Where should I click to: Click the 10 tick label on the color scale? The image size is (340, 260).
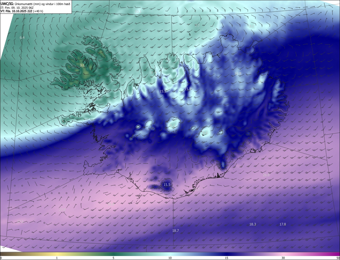click(x=170, y=258)
